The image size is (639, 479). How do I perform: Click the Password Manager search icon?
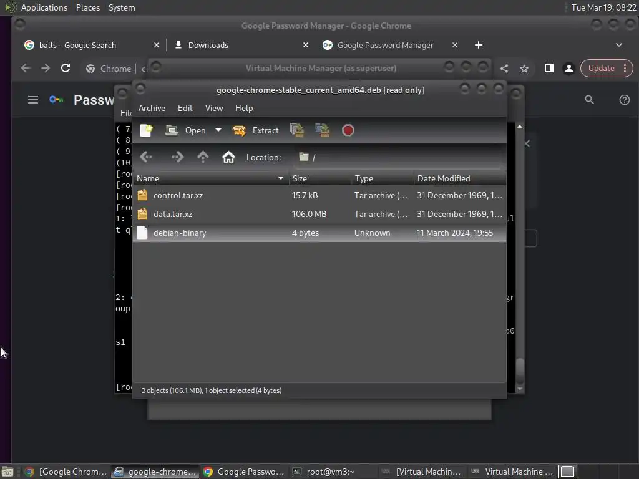(x=589, y=100)
